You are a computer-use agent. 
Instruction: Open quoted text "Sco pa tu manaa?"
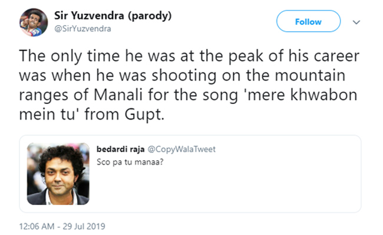tap(130, 162)
